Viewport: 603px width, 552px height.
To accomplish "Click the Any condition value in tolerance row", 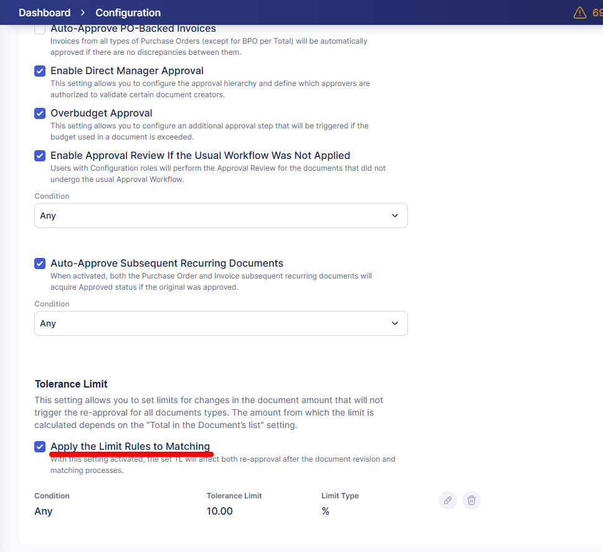I will point(44,512).
